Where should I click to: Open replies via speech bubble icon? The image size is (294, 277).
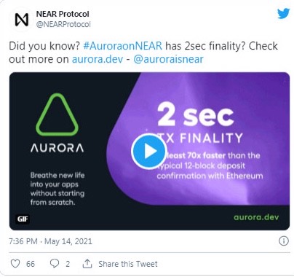(x=55, y=264)
